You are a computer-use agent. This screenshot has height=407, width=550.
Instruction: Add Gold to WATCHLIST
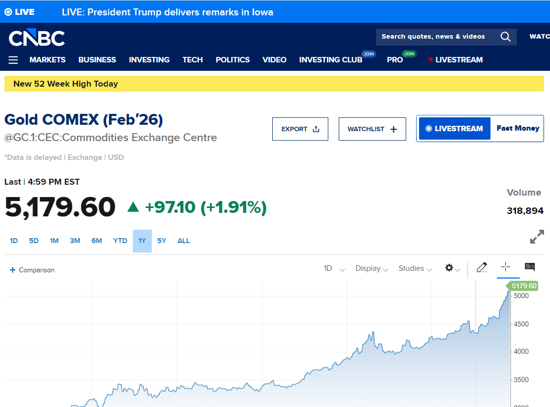point(372,129)
